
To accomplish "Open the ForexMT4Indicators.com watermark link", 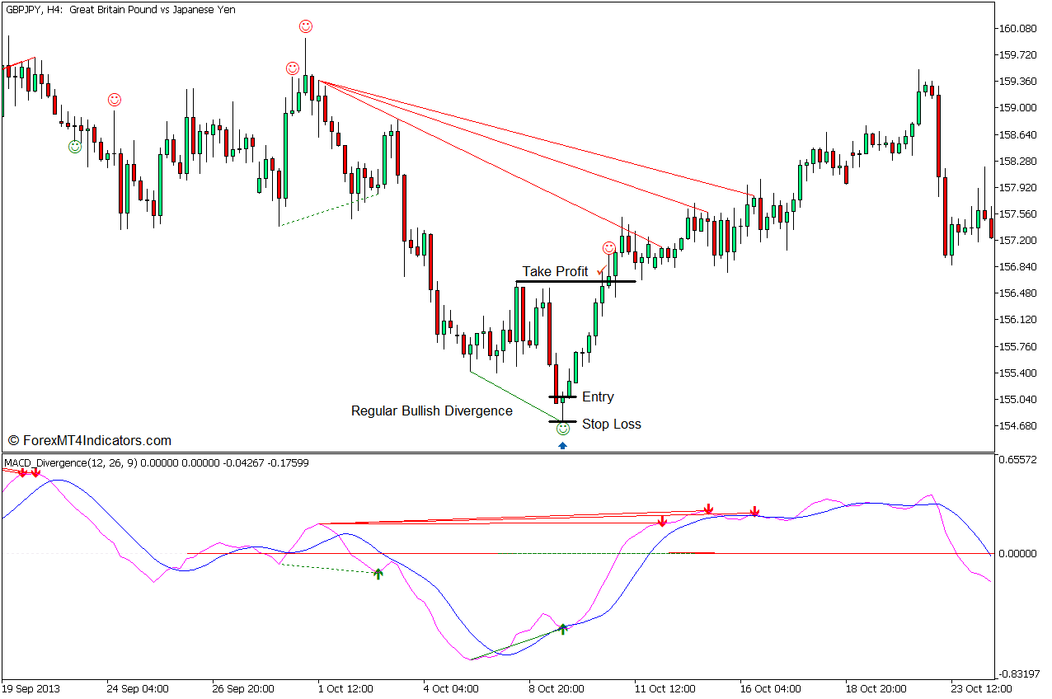I will click(x=89, y=440).
